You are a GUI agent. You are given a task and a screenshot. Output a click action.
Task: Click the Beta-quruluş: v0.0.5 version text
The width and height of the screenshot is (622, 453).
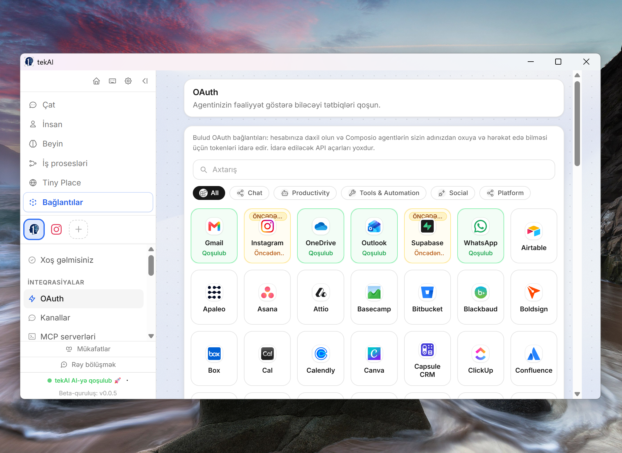tap(88, 393)
